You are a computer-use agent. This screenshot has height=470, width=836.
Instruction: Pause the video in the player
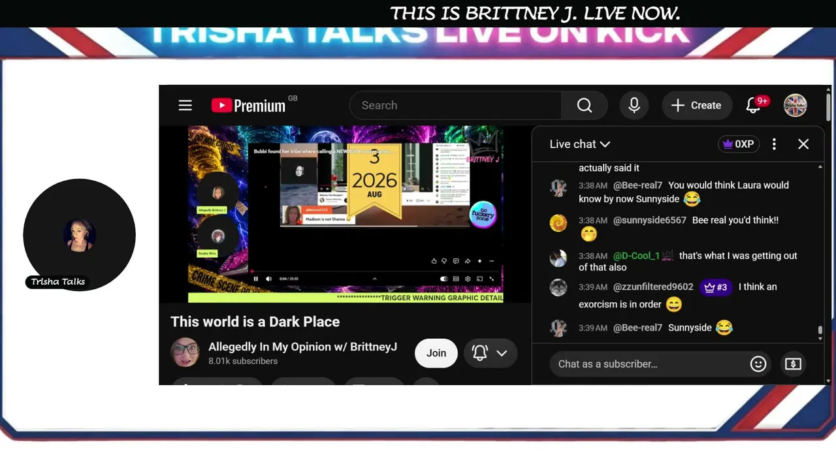(x=256, y=279)
